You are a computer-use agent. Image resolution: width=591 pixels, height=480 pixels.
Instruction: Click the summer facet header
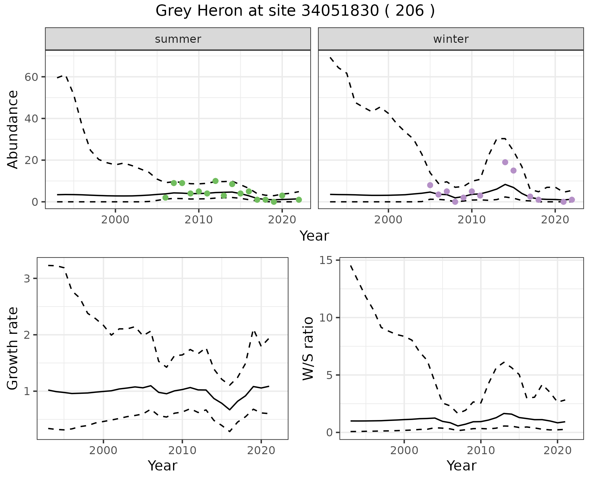(x=178, y=39)
